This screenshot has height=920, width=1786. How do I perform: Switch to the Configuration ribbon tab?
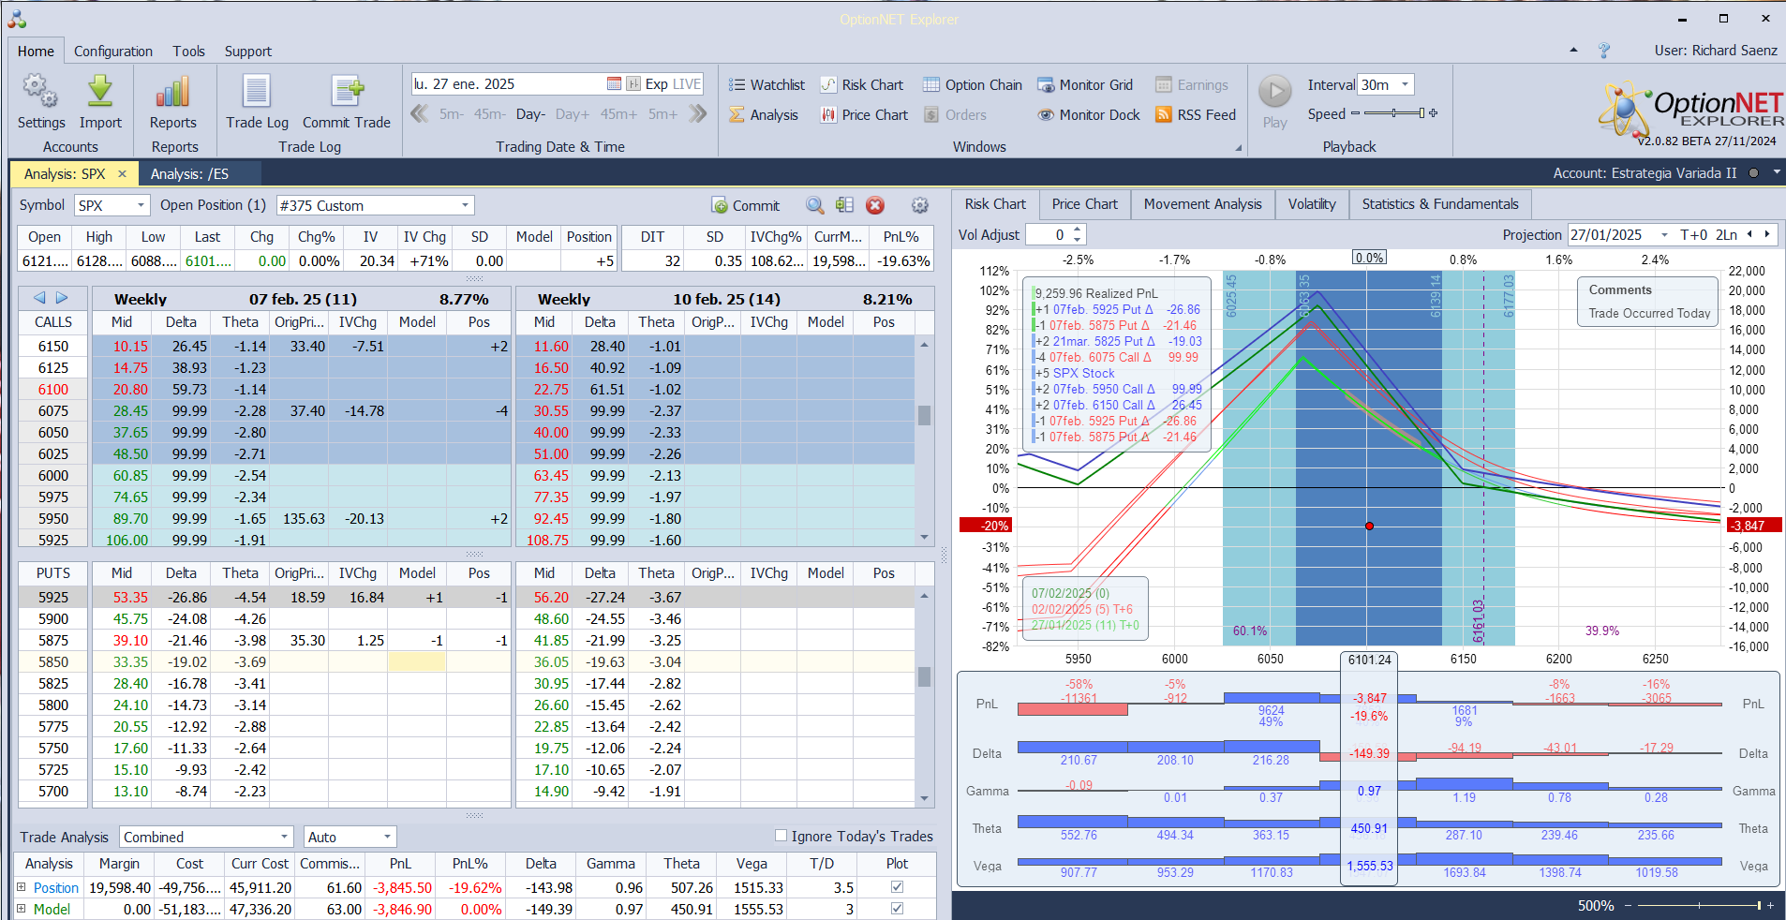click(x=113, y=52)
